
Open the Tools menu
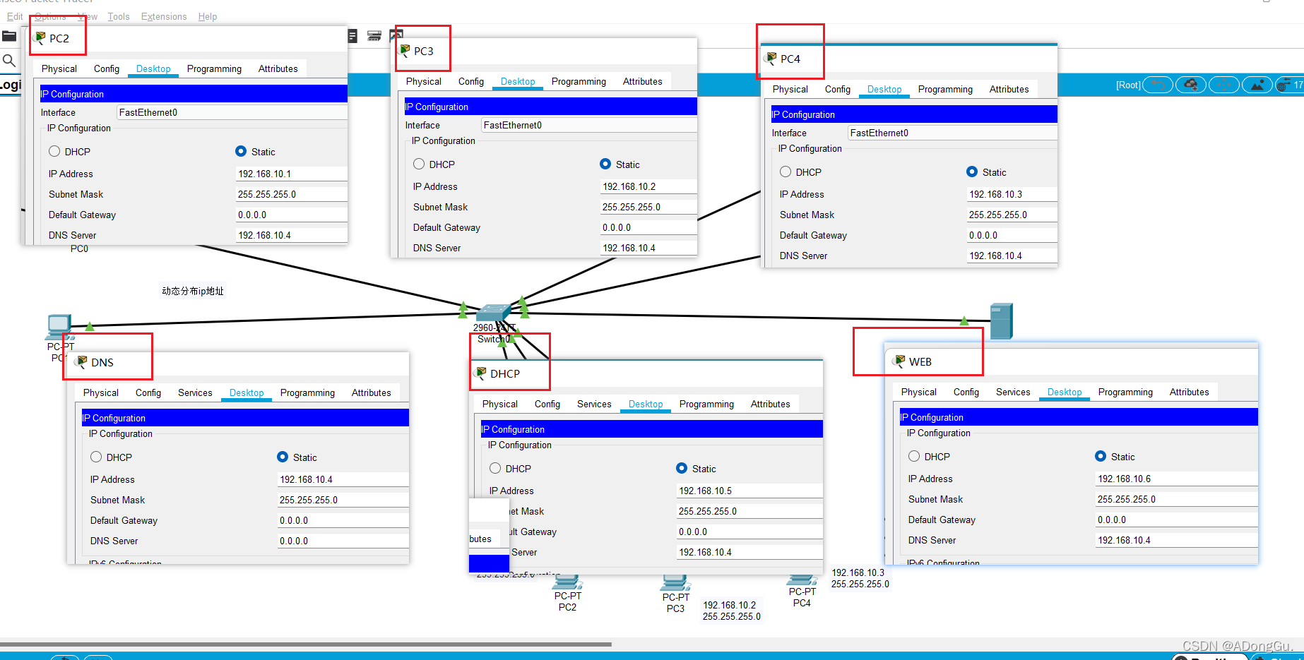point(119,16)
